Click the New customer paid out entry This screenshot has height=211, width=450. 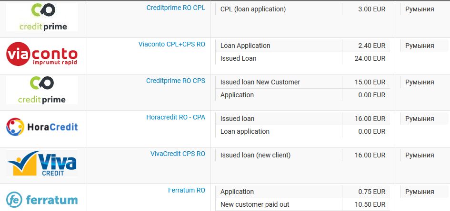tap(255, 204)
